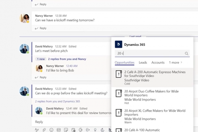
Task: Click David Mallory's avatar on 12:41 AM reply
Action: point(39,111)
